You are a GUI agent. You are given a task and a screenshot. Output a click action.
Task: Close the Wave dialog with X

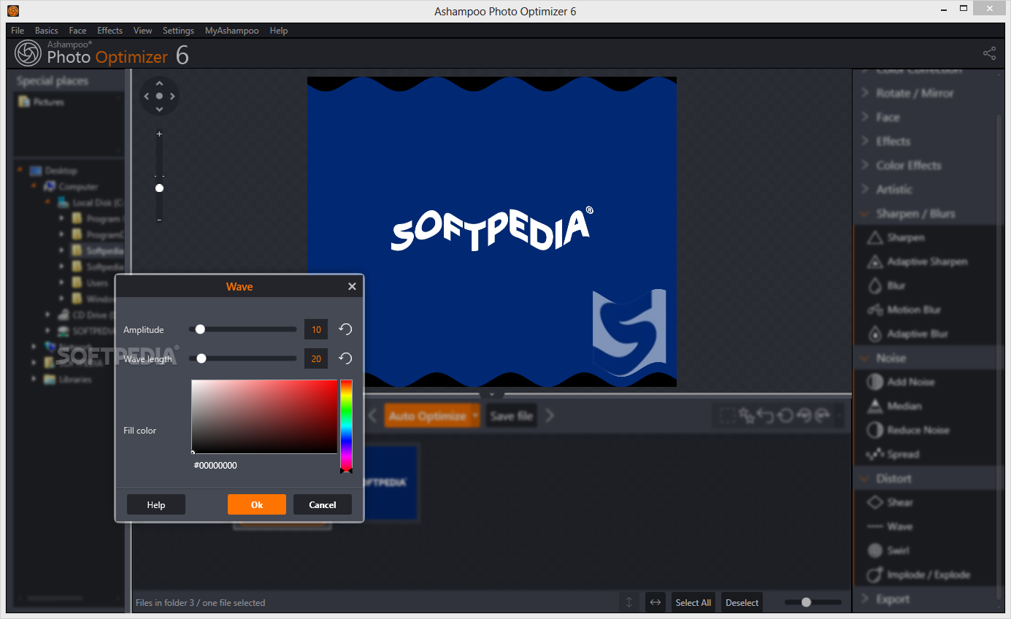[352, 286]
